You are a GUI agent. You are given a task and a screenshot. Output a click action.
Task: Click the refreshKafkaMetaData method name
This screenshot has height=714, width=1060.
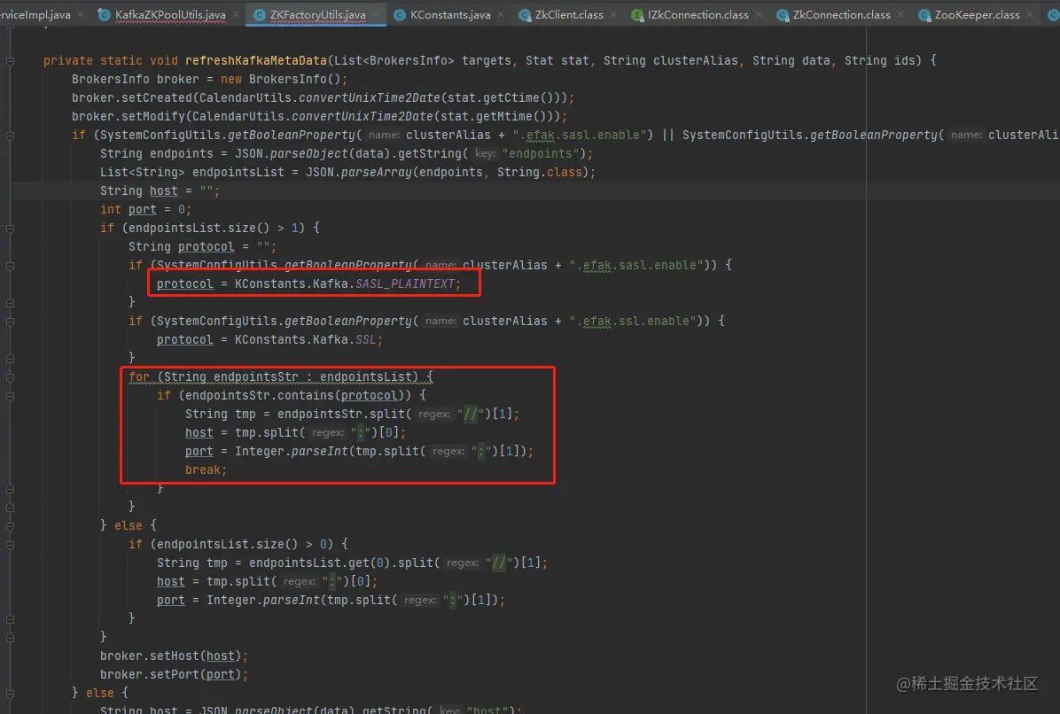(x=256, y=61)
